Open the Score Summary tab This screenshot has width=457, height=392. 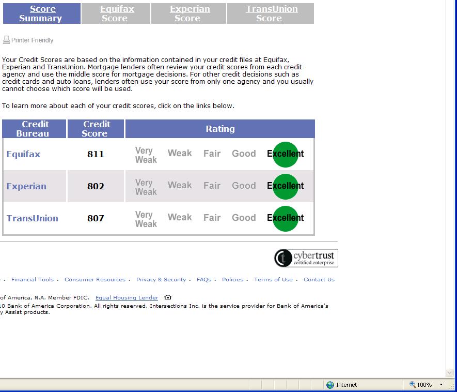(42, 13)
